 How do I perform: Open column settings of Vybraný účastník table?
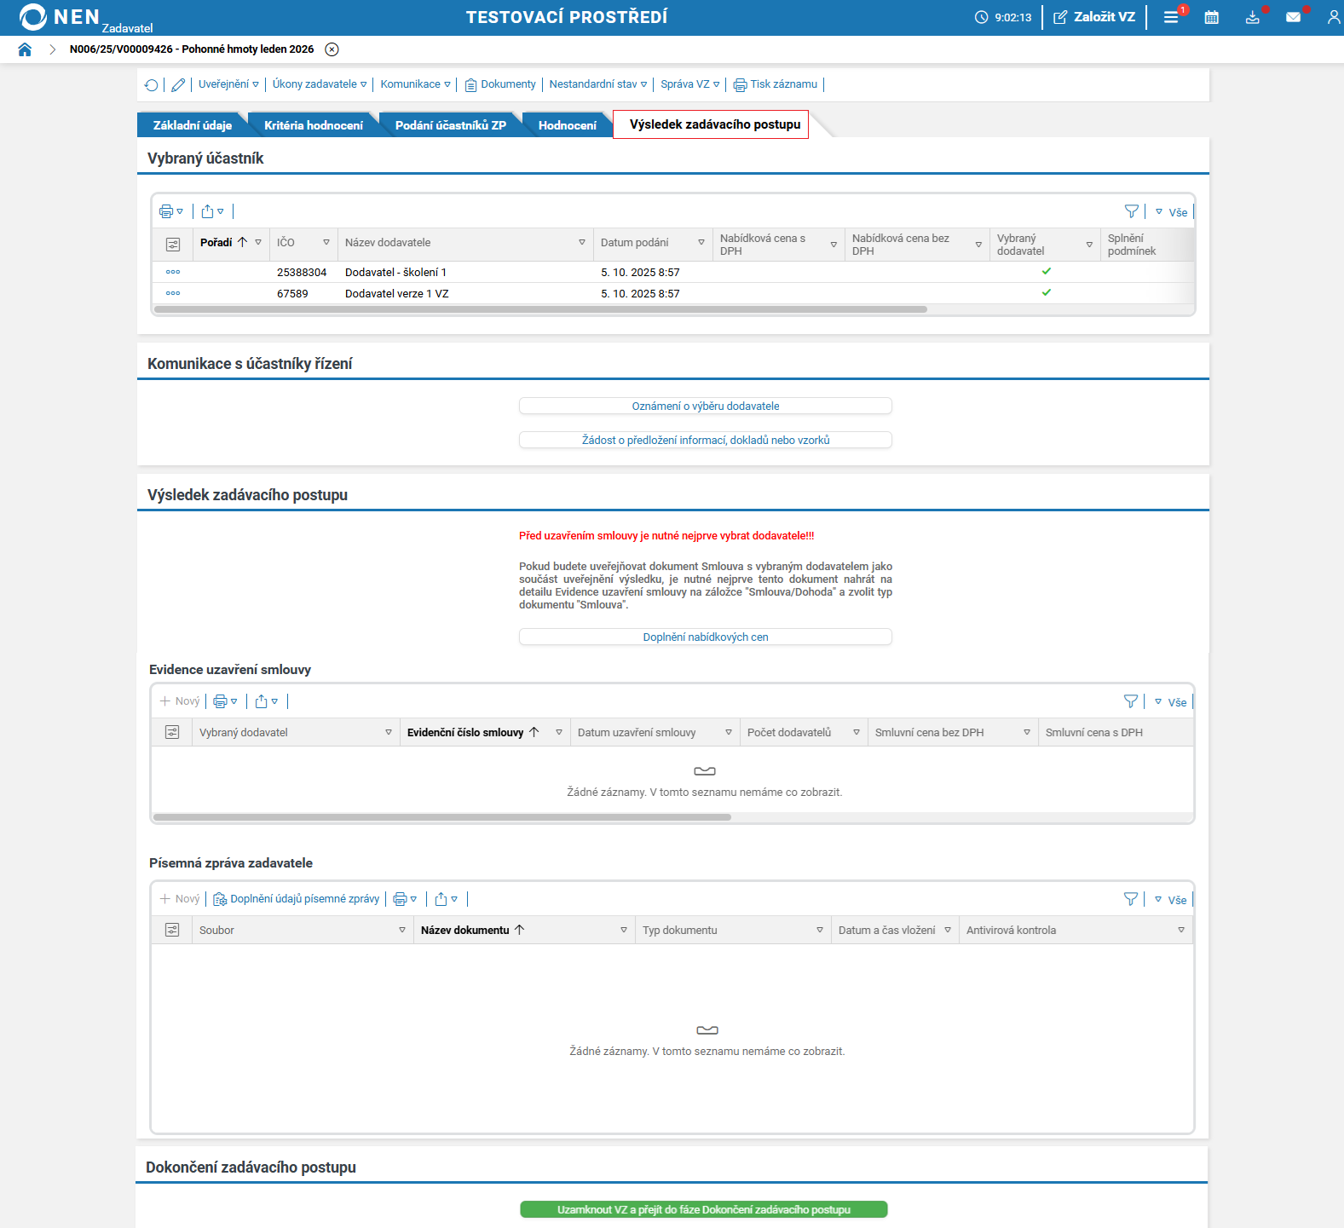click(x=173, y=245)
